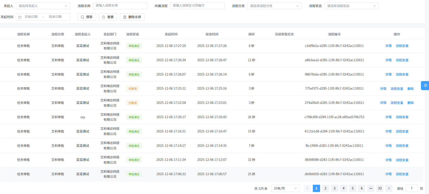Open the 流程状态 status dropdown

point(351,6)
